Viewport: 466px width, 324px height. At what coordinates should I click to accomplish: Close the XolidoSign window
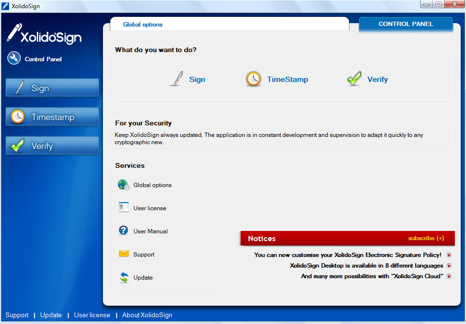point(454,4)
